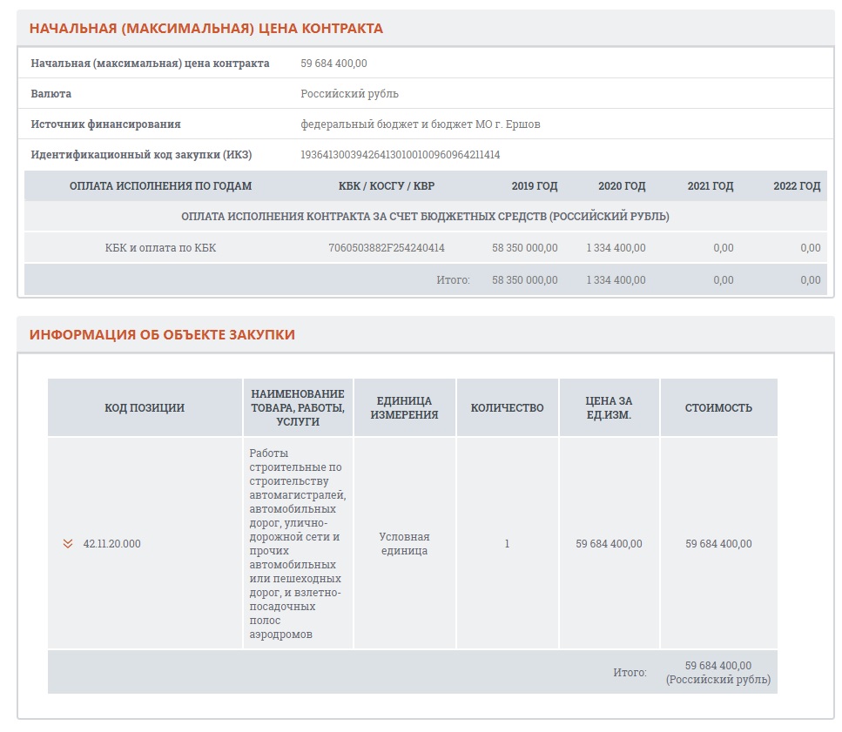The width and height of the screenshot is (842, 732).
Task: Click the КБК code 7060503882F254240414
Action: coord(387,248)
